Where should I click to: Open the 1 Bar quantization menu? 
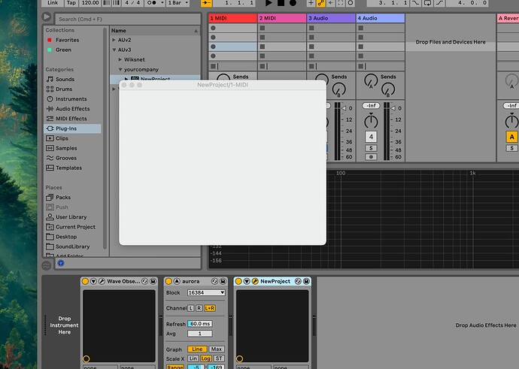click(x=178, y=3)
